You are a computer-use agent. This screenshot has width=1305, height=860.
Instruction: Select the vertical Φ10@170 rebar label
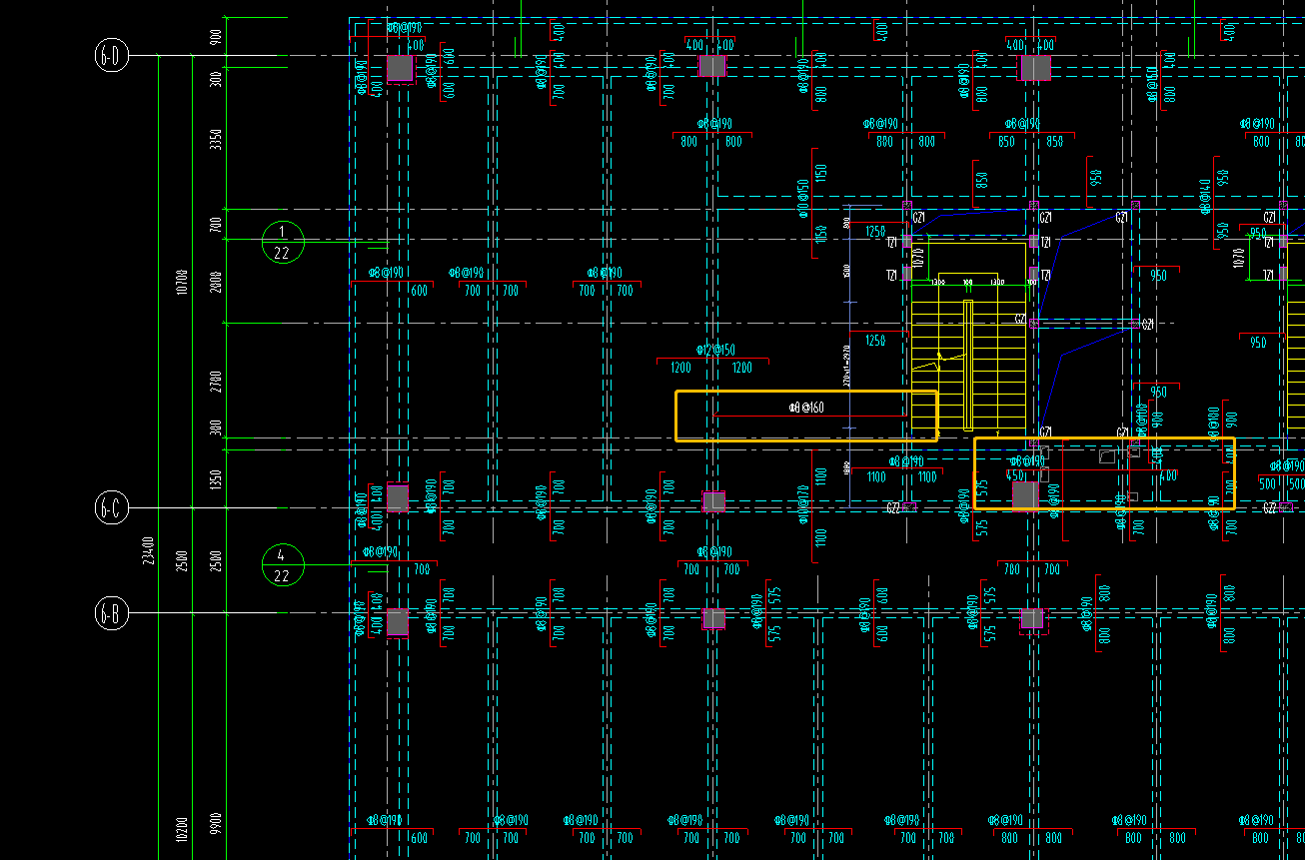click(802, 504)
